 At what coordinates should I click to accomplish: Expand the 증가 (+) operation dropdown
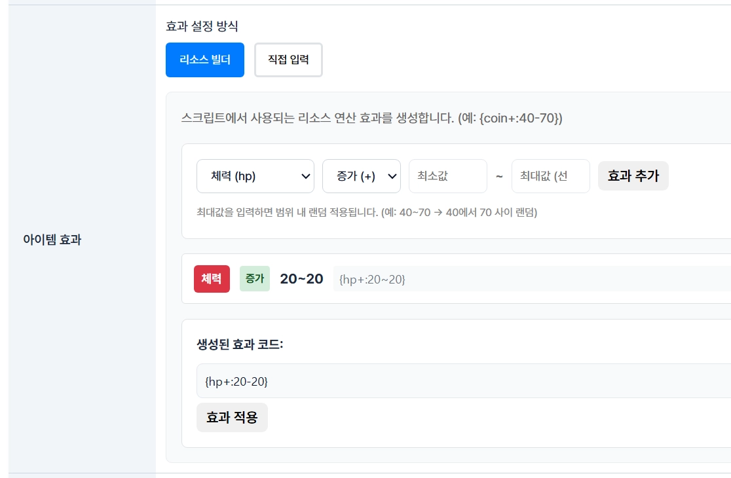[x=361, y=176]
